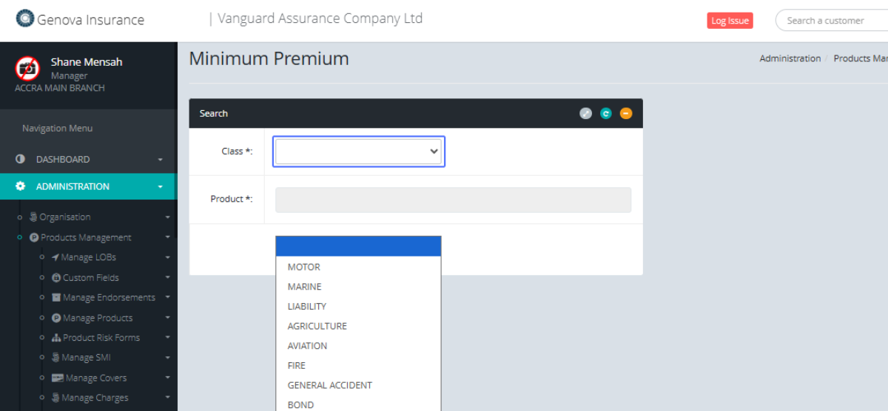Expand the Organisation menu arrow

pyautogui.click(x=167, y=217)
